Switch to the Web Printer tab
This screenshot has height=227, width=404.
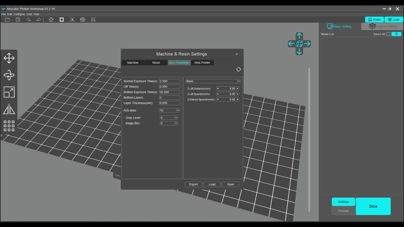tap(202, 63)
